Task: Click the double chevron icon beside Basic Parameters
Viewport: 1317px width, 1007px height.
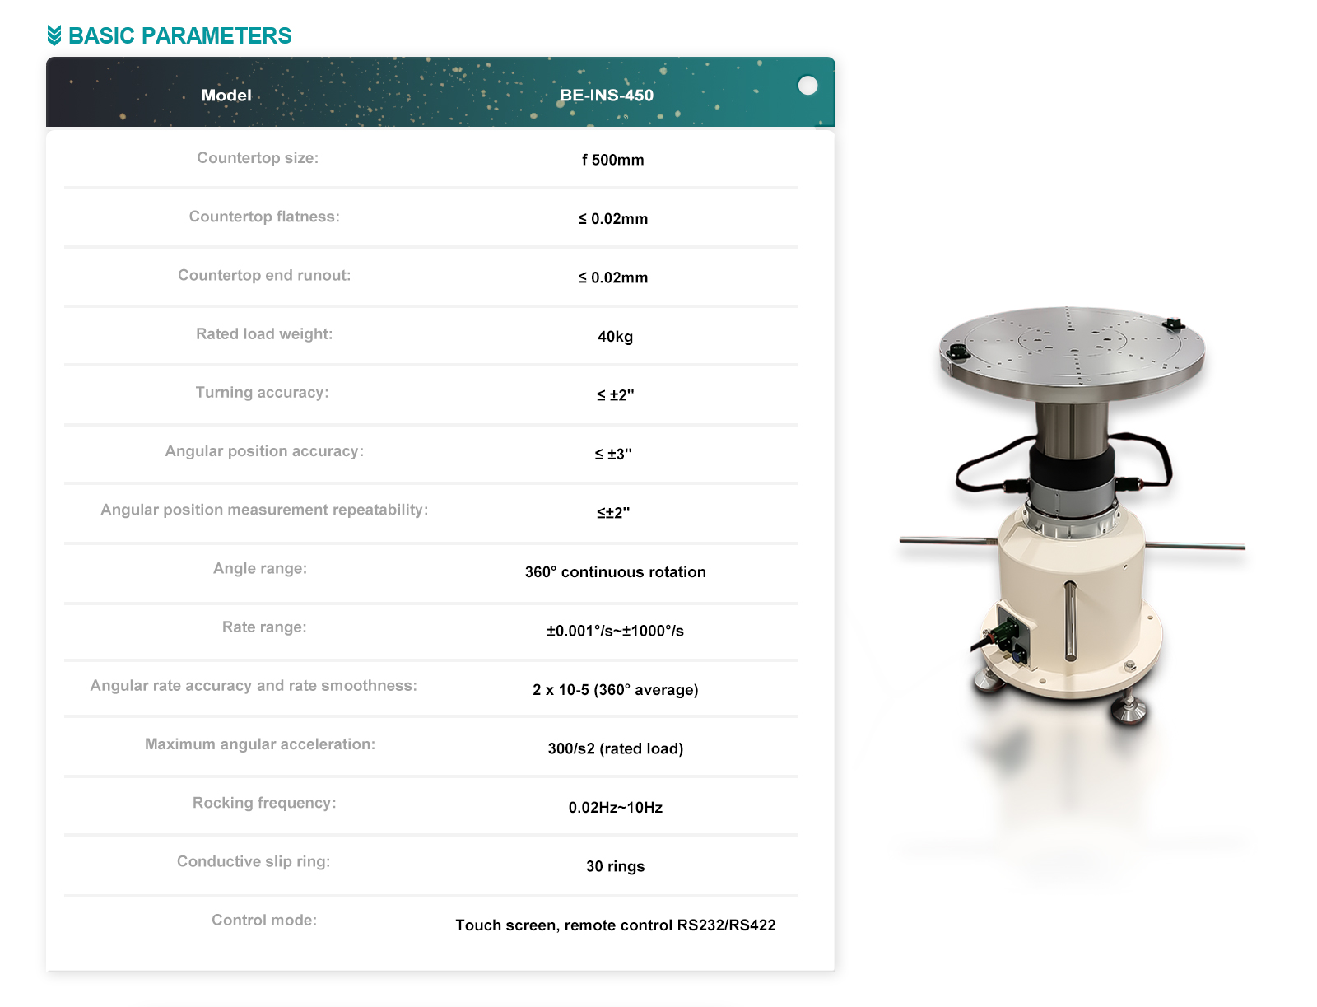Action: point(54,35)
